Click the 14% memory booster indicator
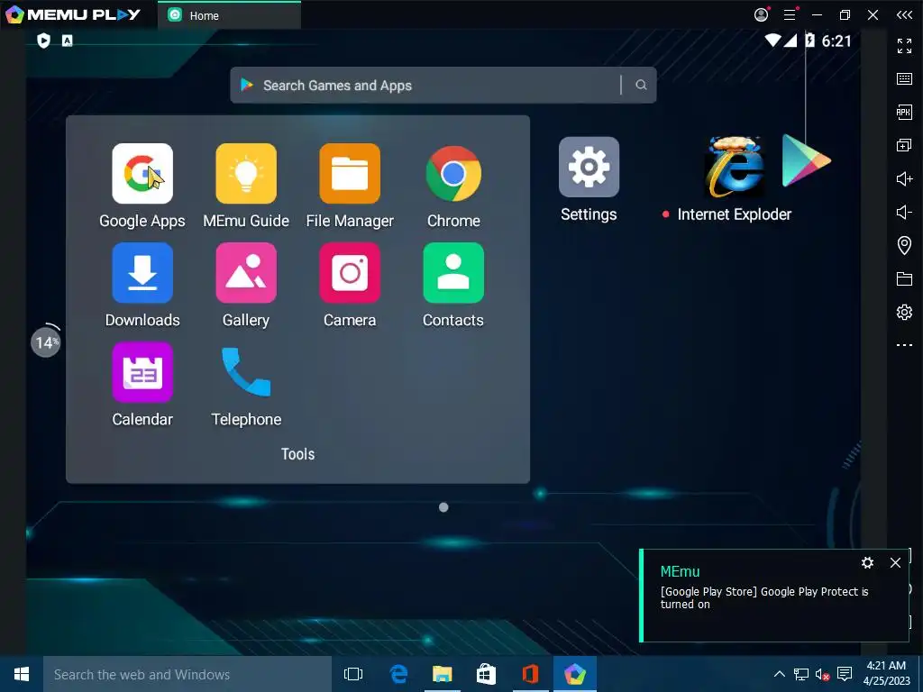This screenshot has width=923, height=692. tap(46, 341)
